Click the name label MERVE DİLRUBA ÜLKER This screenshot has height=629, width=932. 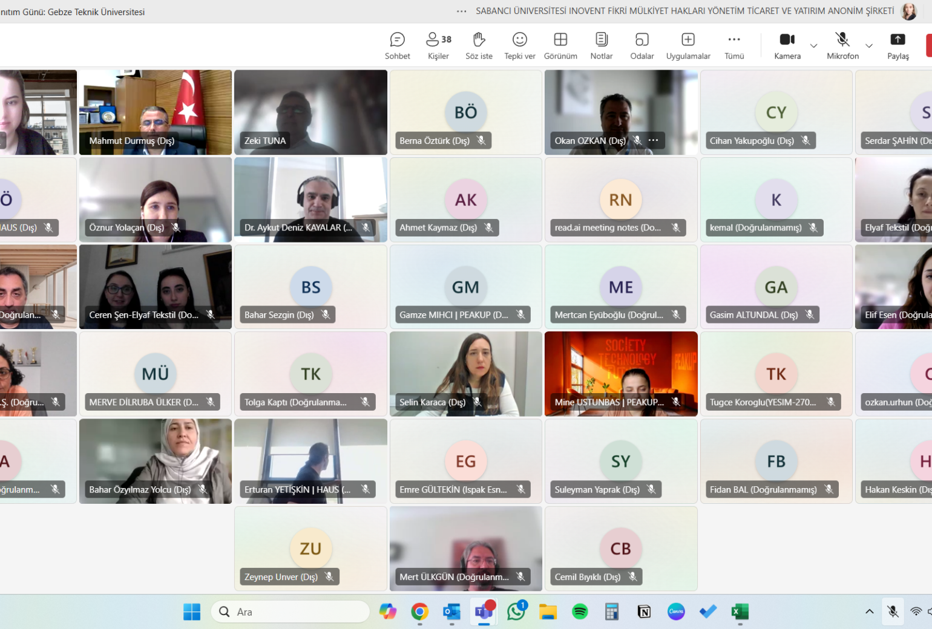point(143,402)
